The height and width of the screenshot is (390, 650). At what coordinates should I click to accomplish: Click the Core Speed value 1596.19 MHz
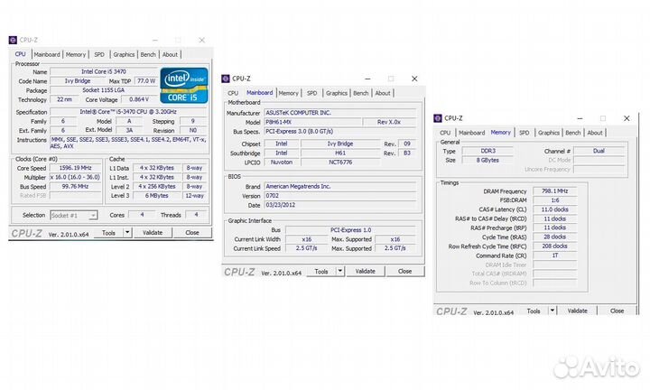[x=76, y=168]
